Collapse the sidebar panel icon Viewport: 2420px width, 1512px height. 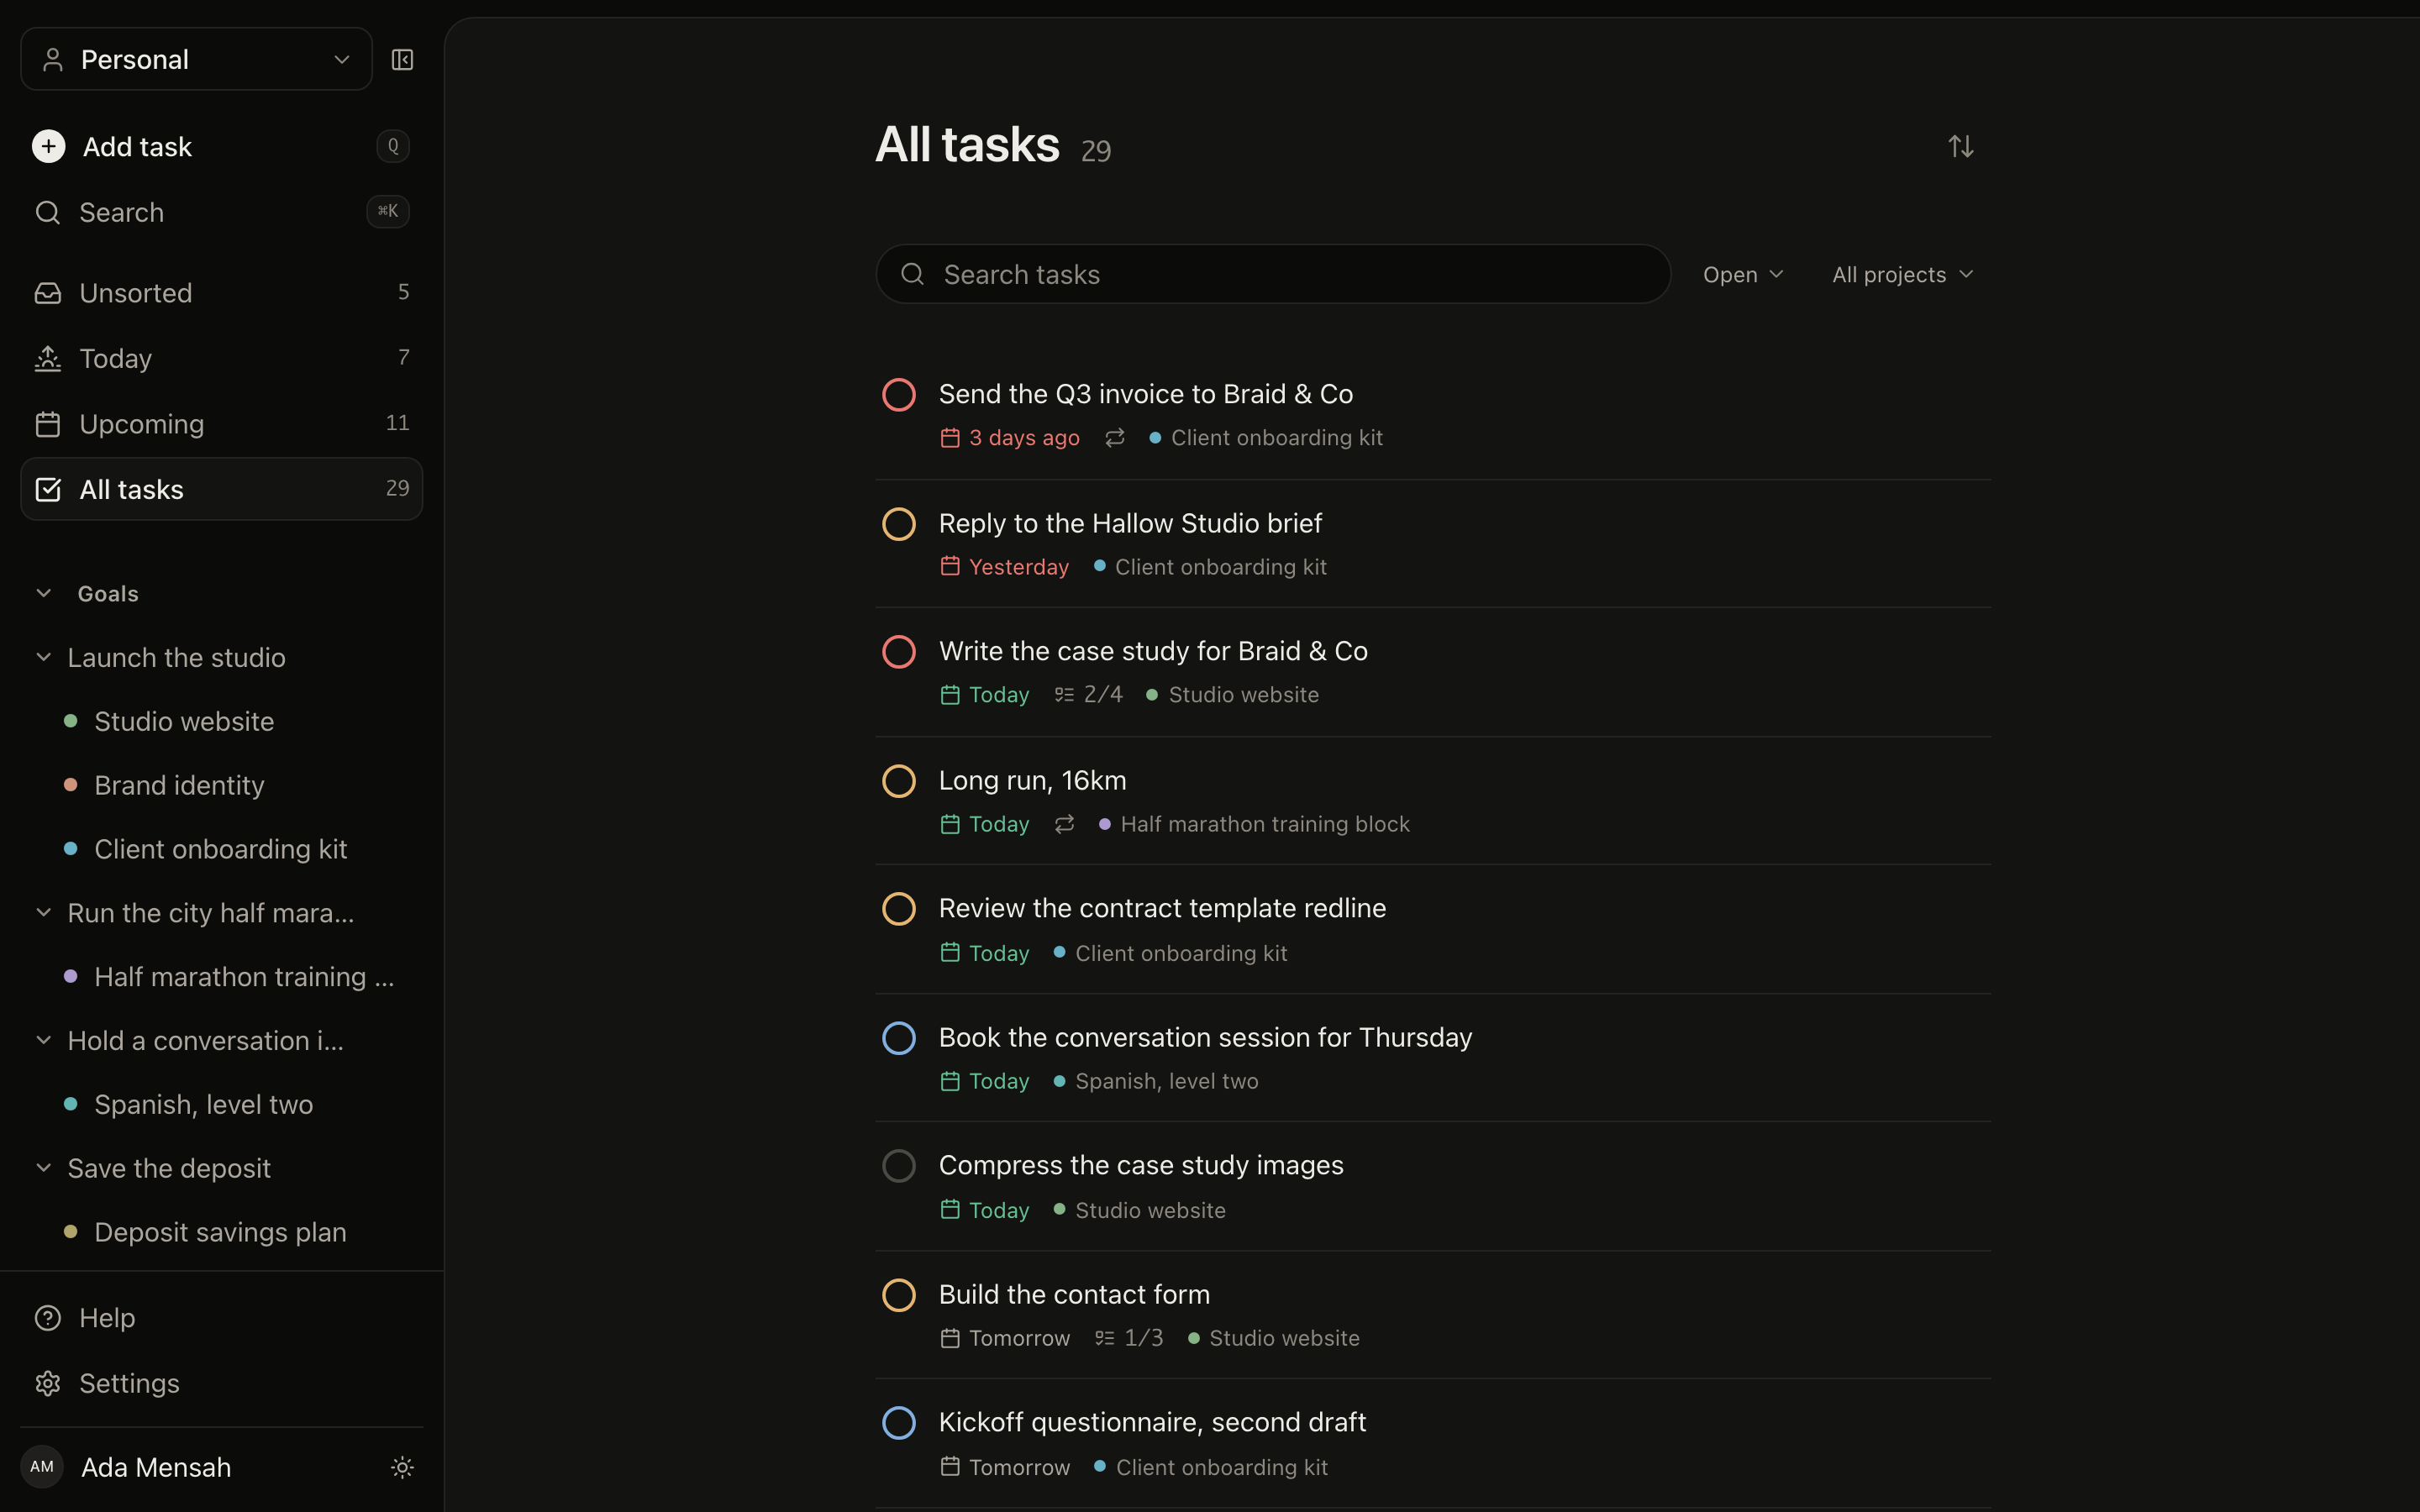pos(402,60)
